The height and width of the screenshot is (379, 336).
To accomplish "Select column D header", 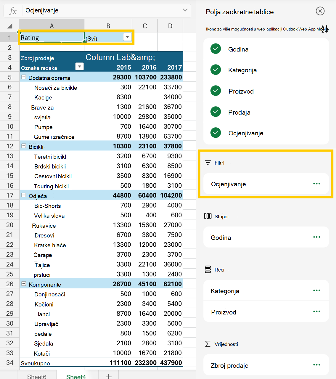I will point(170,26).
